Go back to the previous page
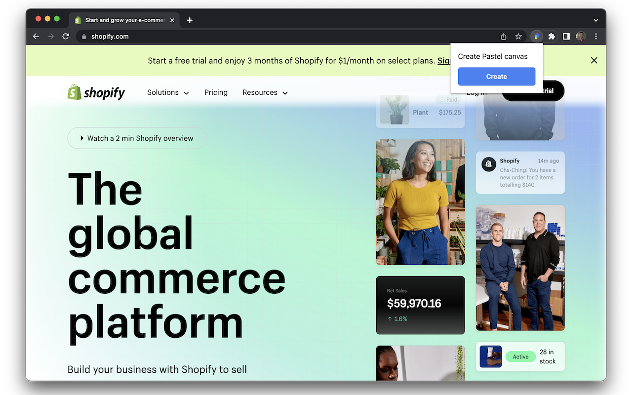This screenshot has height=395, width=632. (x=36, y=37)
